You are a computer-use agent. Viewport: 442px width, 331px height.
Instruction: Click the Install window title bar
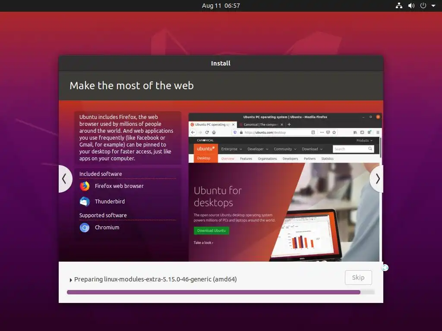221,63
